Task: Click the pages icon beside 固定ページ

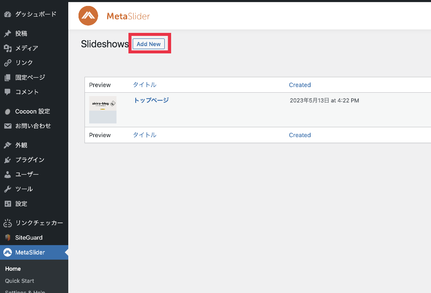Action: pos(8,78)
